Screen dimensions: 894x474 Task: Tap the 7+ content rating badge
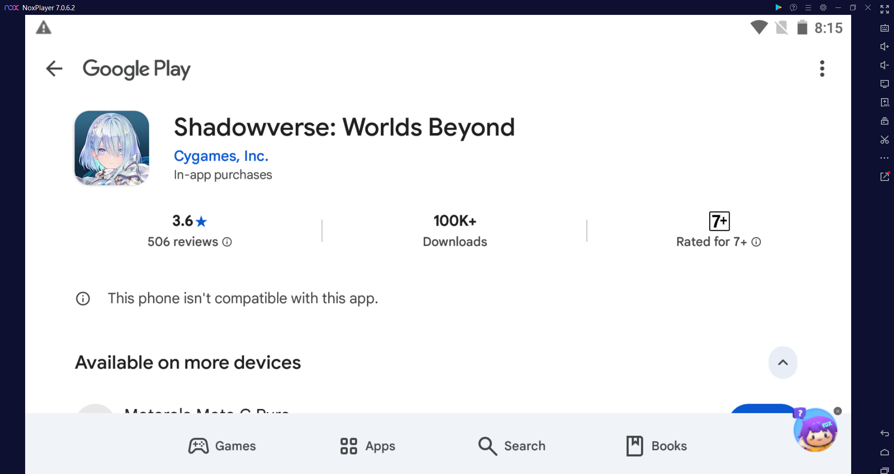(719, 221)
